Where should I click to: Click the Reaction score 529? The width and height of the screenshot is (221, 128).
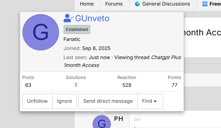click(x=127, y=85)
